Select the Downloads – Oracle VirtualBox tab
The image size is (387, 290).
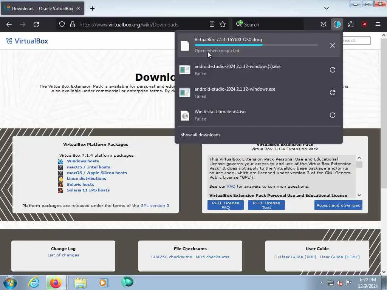click(x=42, y=8)
